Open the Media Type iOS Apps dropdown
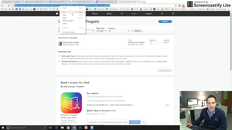 [x=101, y=31]
